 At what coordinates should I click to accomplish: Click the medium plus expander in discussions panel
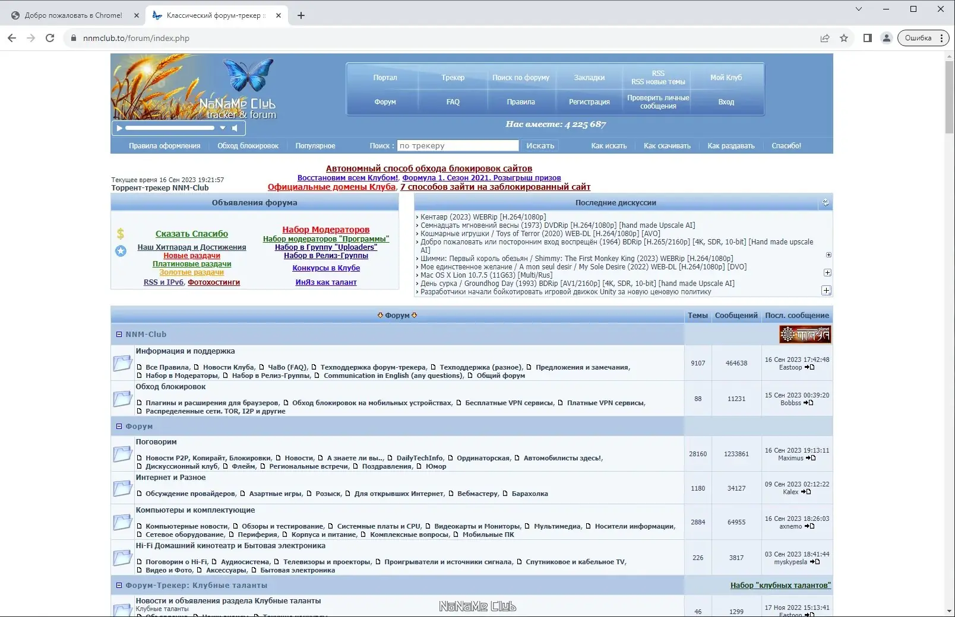(827, 272)
